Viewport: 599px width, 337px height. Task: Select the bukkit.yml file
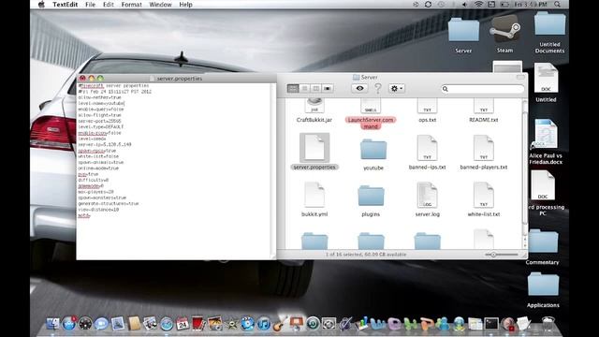(x=314, y=199)
